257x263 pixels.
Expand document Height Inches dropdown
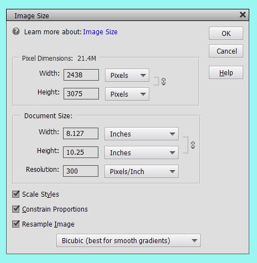pos(141,152)
